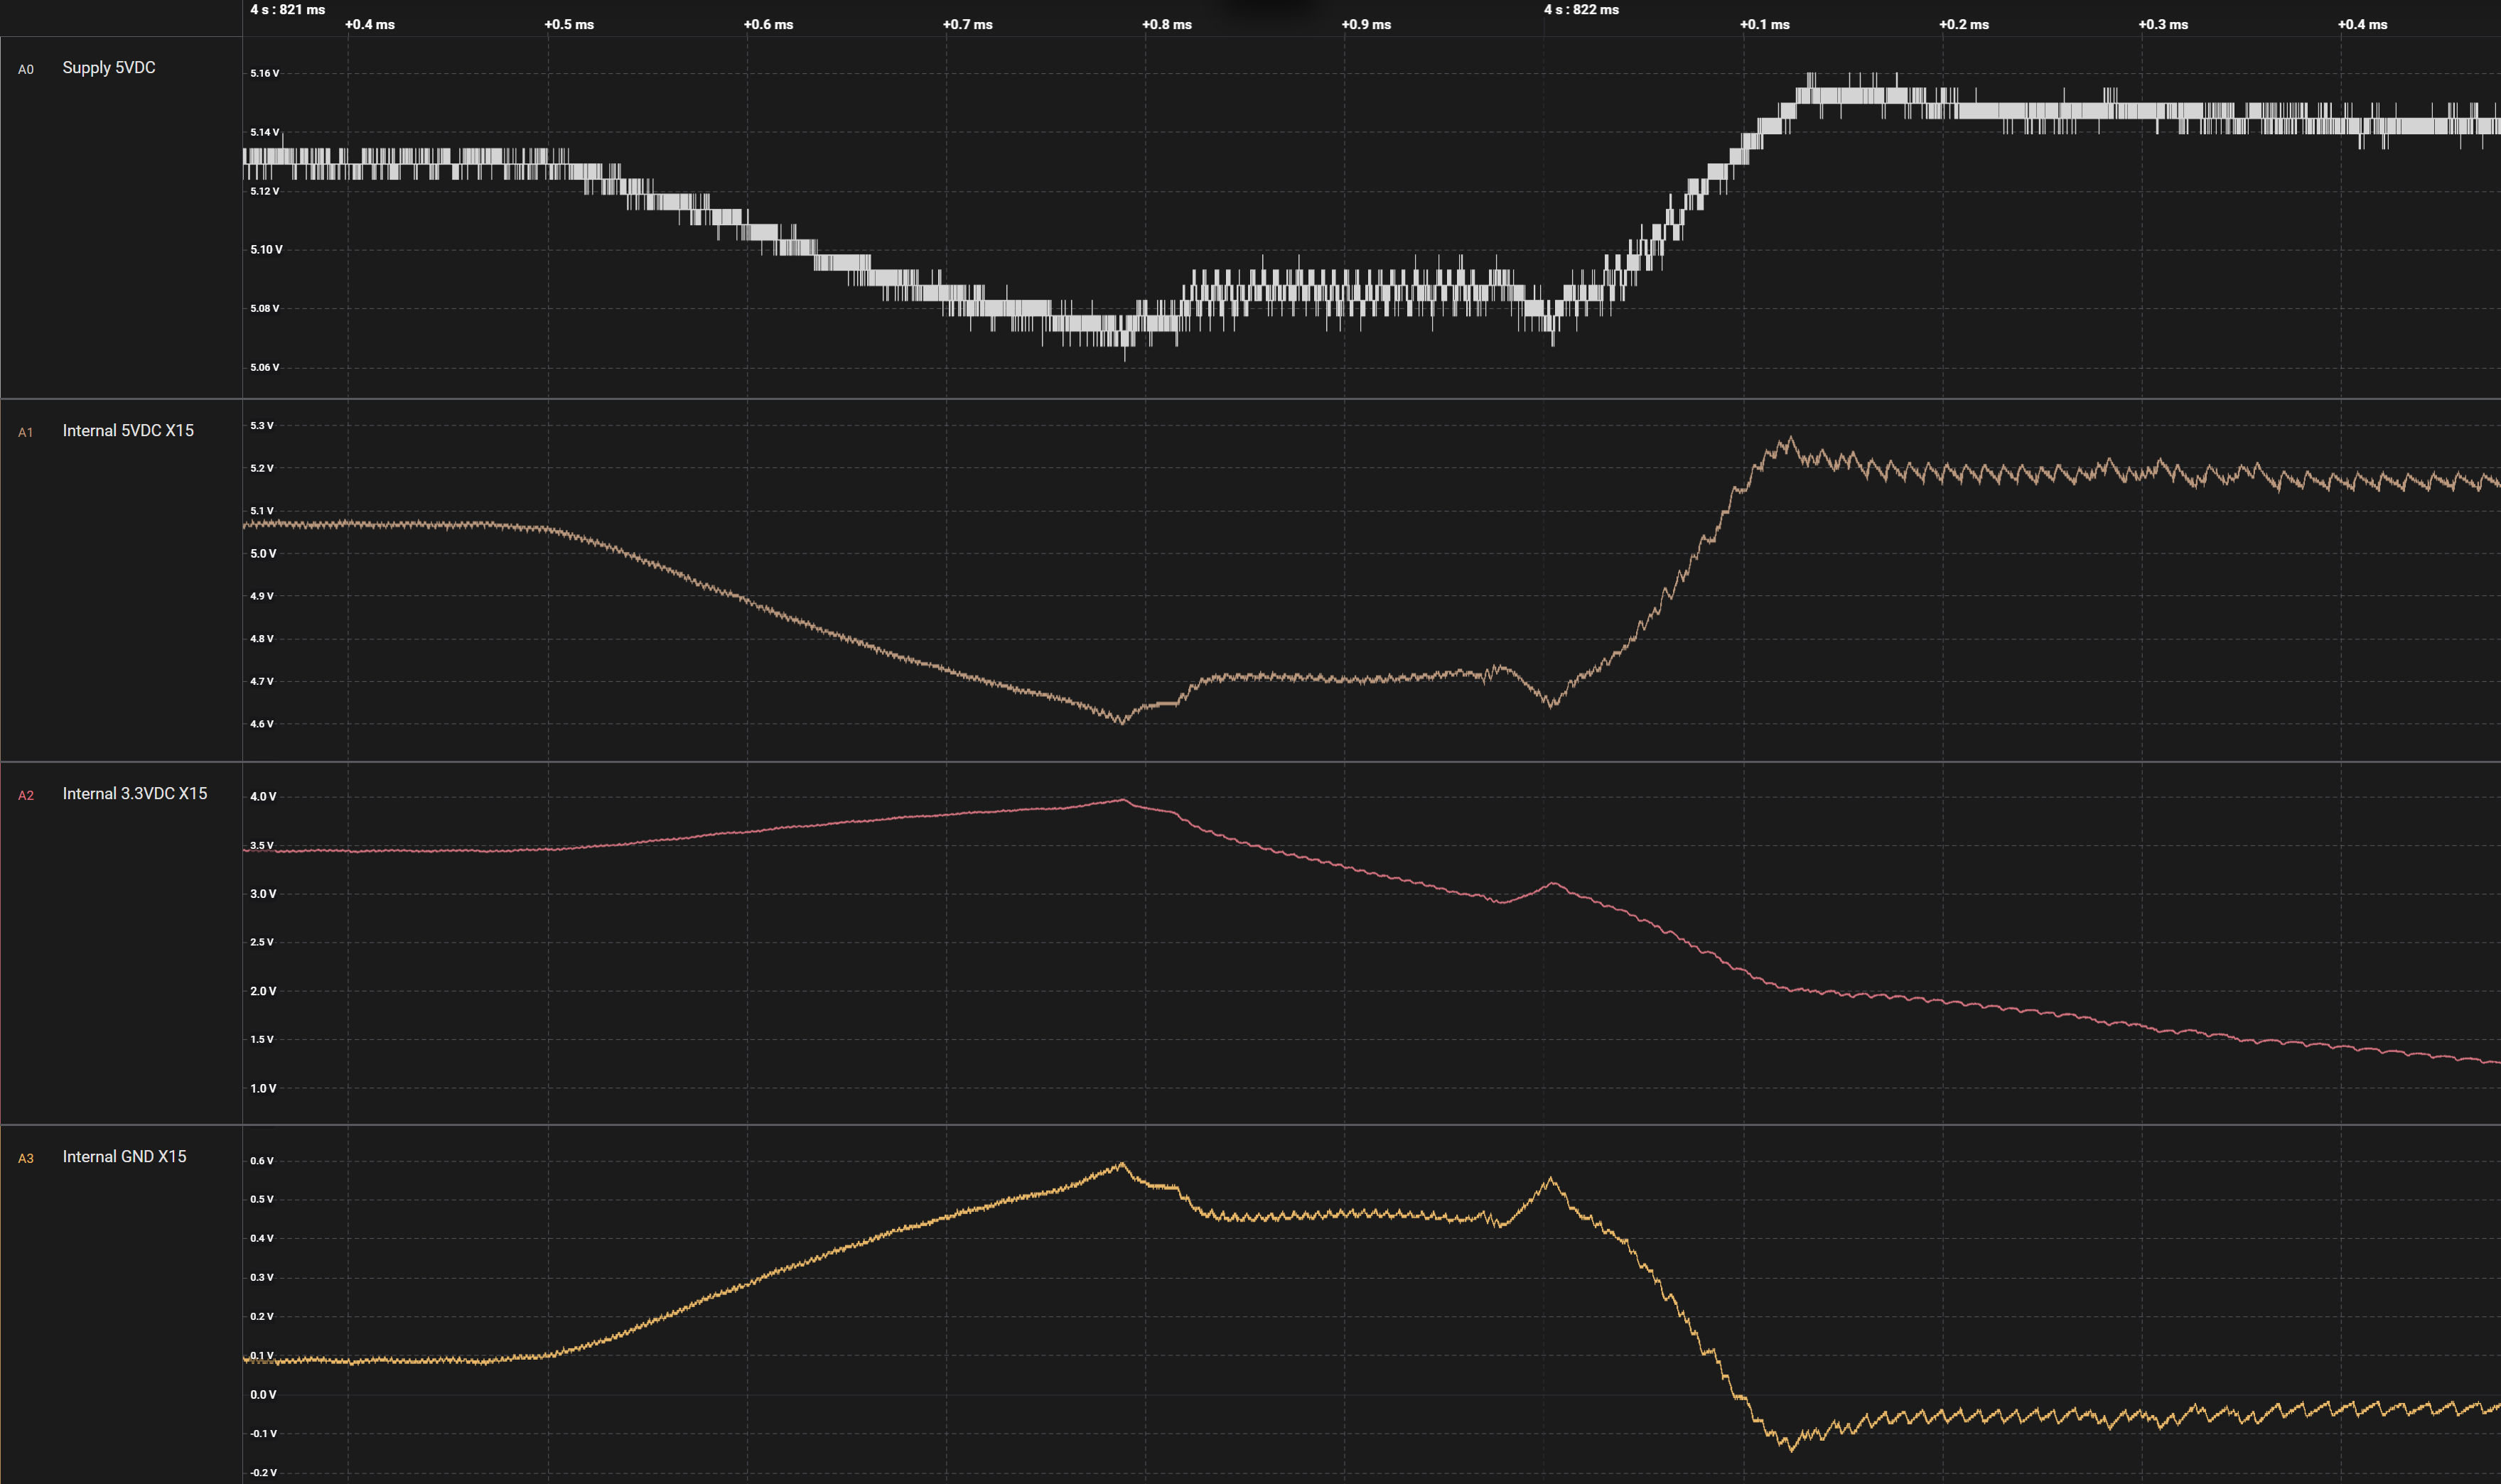2501x1484 pixels.
Task: Select the Internal 5VDC X15 channel label
Action: click(x=128, y=431)
